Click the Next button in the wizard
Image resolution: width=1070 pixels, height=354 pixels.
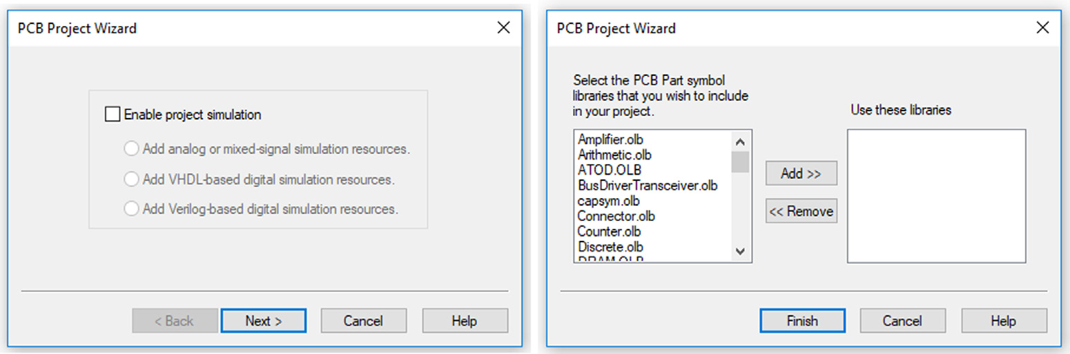pos(263,321)
